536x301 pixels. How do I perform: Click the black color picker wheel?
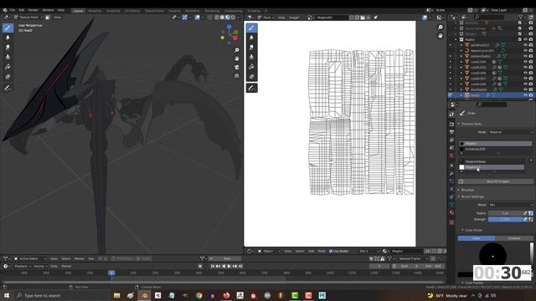pos(492,257)
